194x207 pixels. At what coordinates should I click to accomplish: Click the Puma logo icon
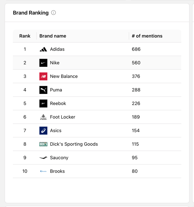pos(43,90)
